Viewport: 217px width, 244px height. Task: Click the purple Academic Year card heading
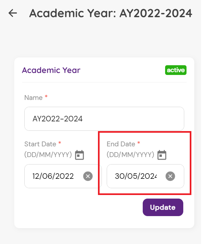[51, 70]
